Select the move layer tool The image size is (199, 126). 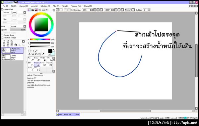[30, 54]
